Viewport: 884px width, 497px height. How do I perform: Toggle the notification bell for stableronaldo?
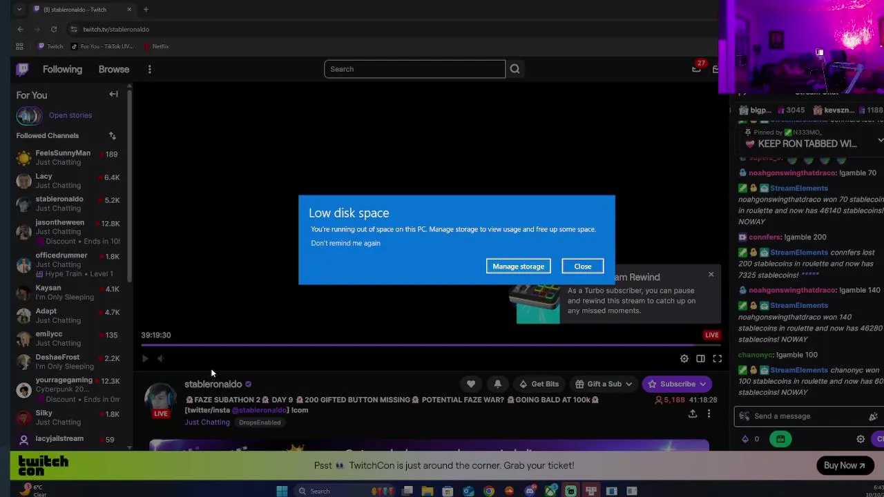pyautogui.click(x=497, y=384)
